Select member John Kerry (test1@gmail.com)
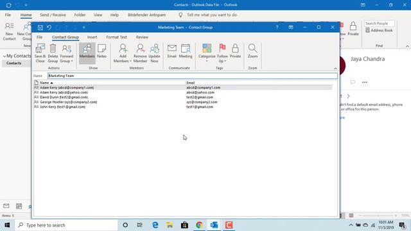This screenshot has width=411, height=231. point(182,107)
